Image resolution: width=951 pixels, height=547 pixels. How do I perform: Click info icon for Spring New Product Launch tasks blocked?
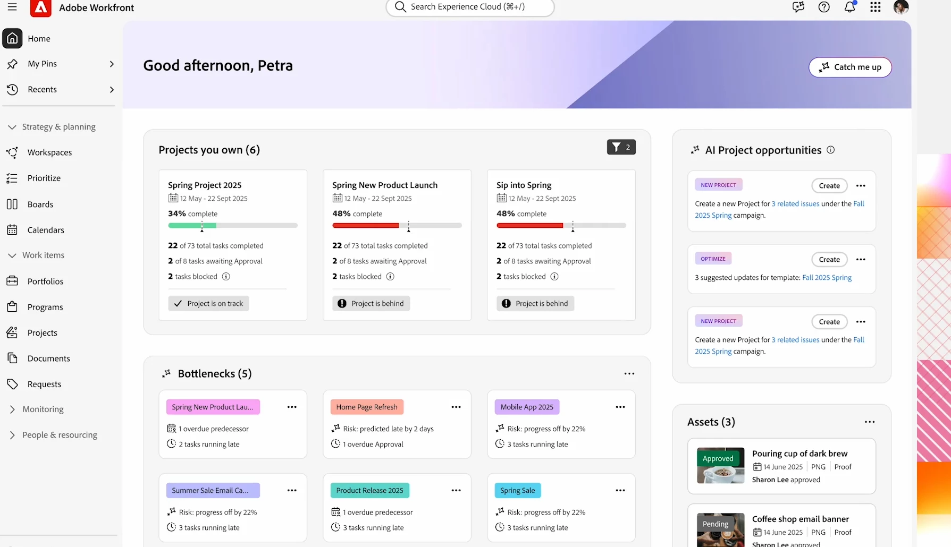[390, 276]
